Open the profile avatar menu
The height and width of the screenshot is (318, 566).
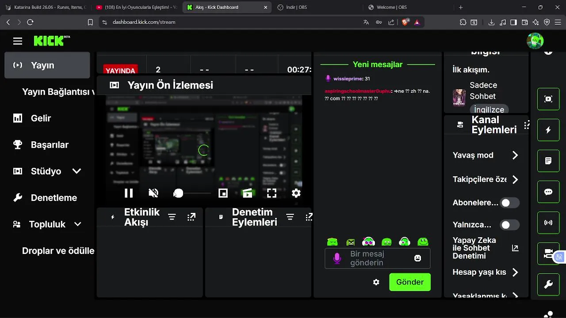(x=535, y=41)
